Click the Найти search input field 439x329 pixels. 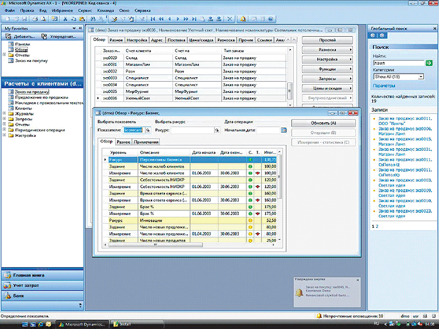(x=399, y=63)
